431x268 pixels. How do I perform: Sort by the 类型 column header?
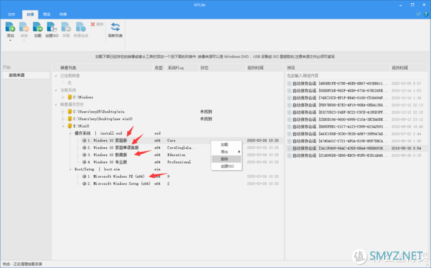[x=159, y=68]
